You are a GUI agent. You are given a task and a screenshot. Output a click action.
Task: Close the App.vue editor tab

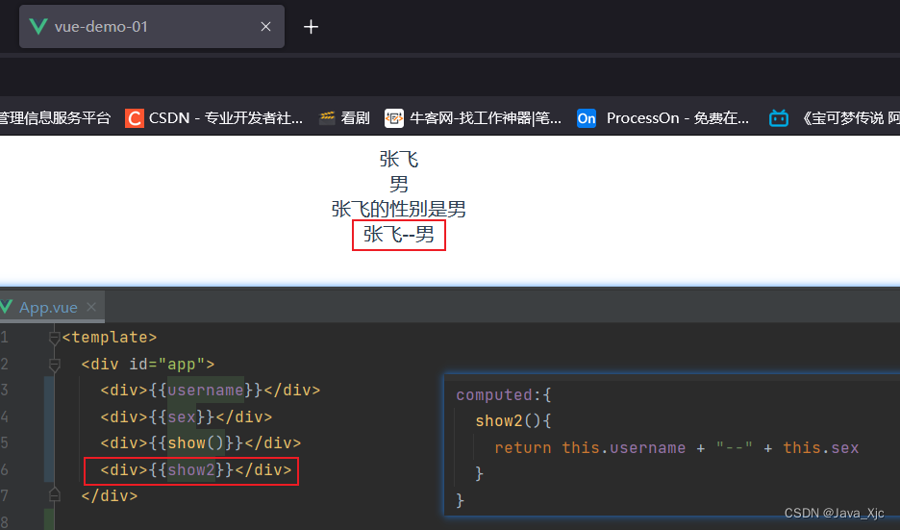[x=91, y=307]
